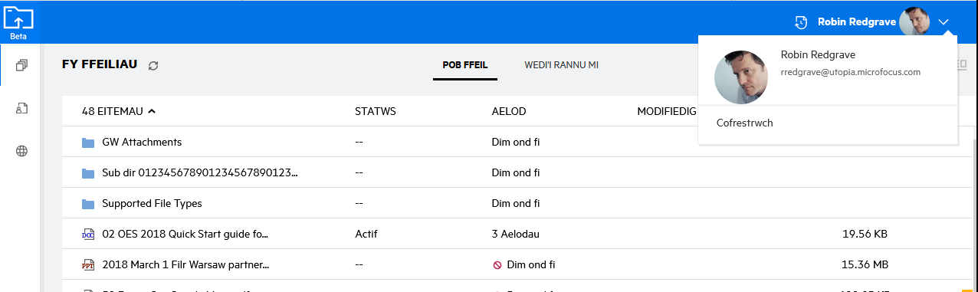
Task: Switch to the POB FFEIL tab
Action: [x=465, y=66]
